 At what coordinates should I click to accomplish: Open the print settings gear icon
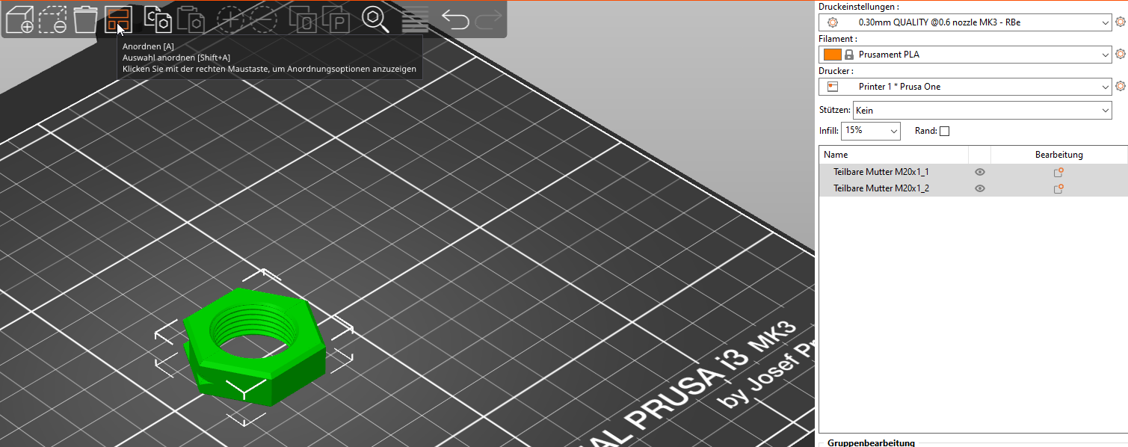(1120, 22)
